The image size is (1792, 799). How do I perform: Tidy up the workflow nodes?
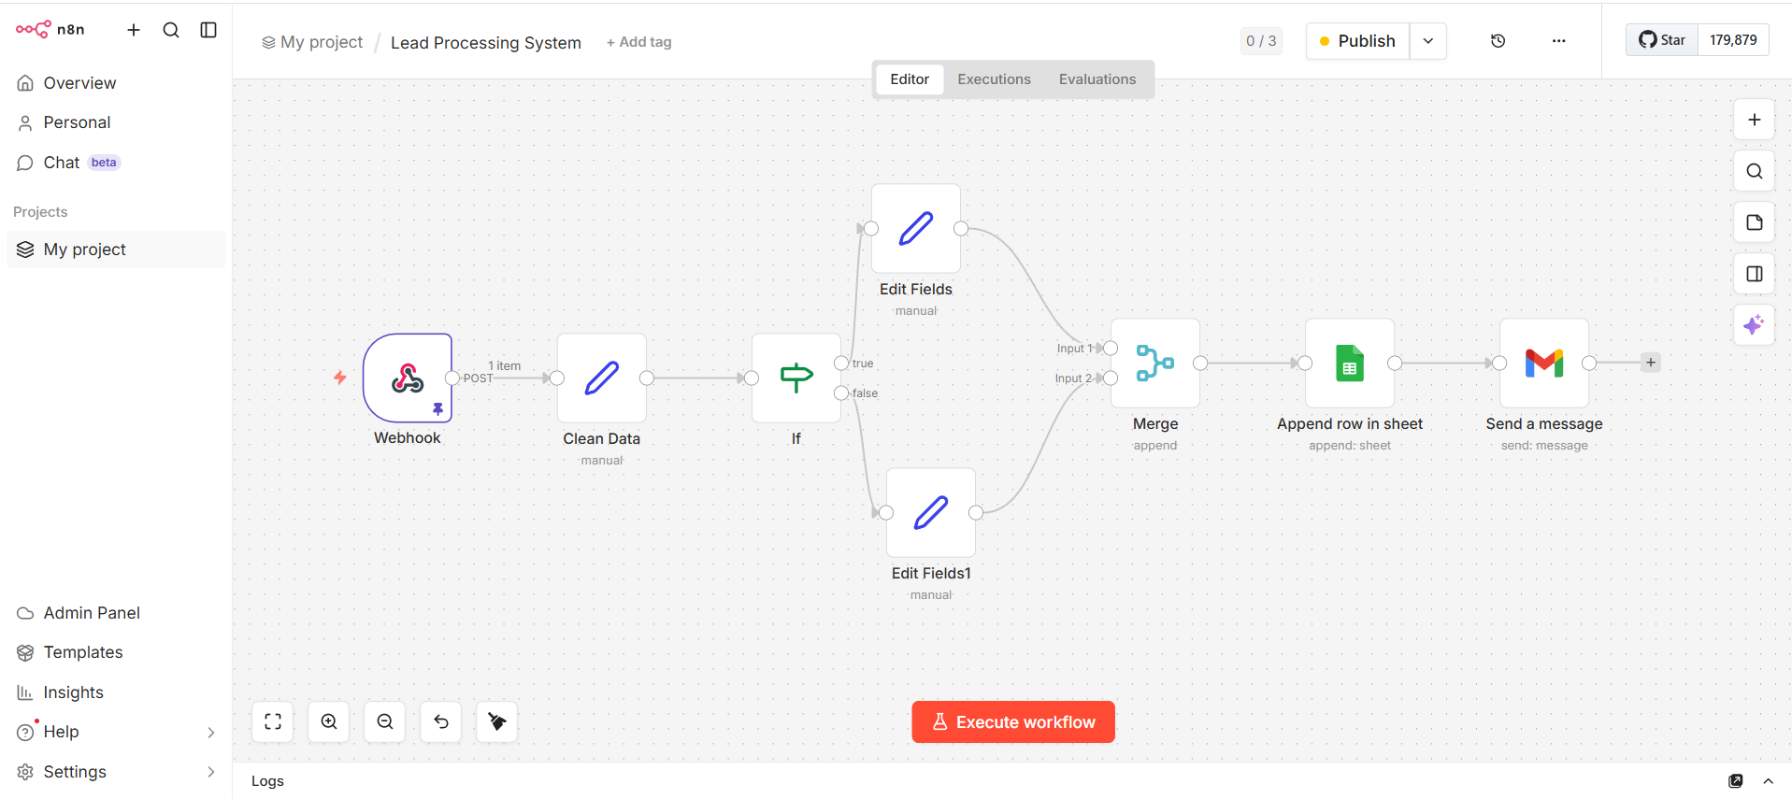(x=497, y=721)
